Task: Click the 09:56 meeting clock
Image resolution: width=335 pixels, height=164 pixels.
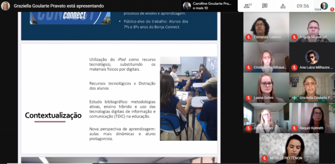Action: click(303, 6)
